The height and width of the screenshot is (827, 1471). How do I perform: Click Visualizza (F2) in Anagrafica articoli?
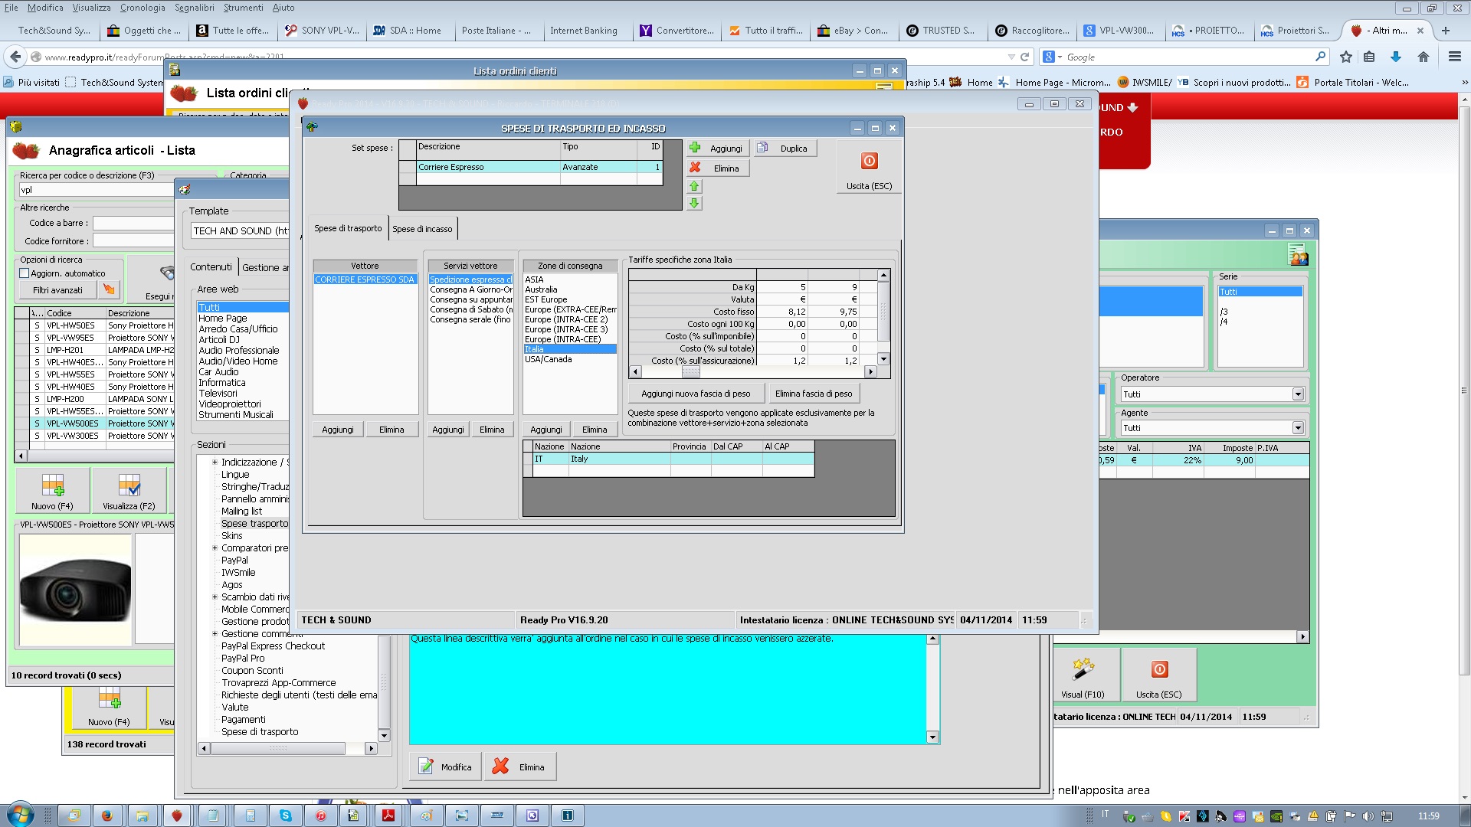129,491
